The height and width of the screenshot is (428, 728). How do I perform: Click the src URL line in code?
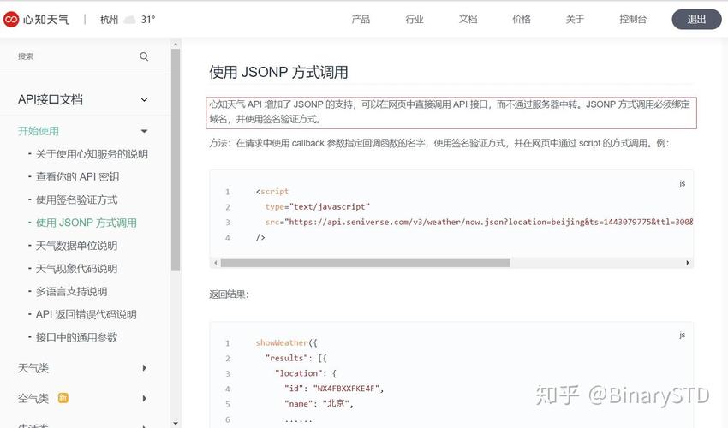point(479,222)
